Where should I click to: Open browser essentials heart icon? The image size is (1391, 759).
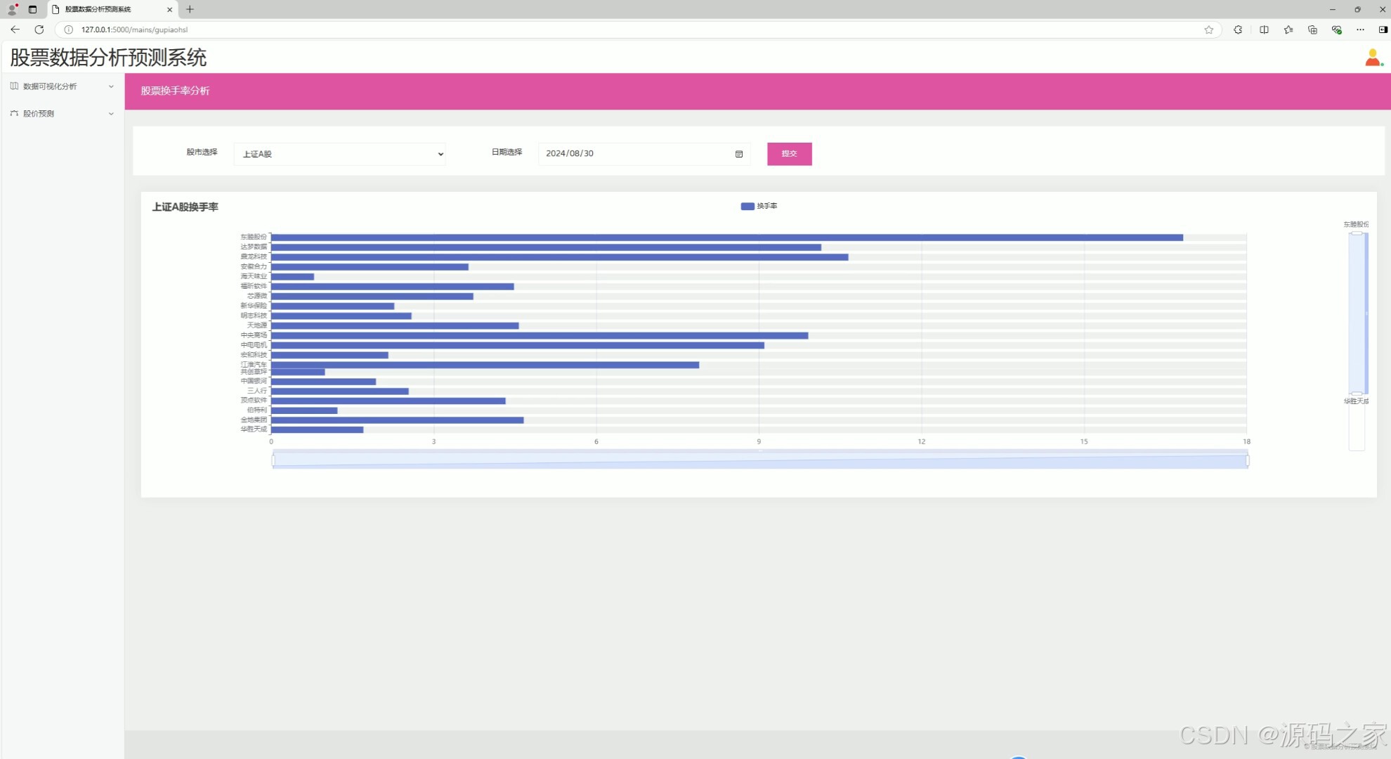pyautogui.click(x=1336, y=30)
